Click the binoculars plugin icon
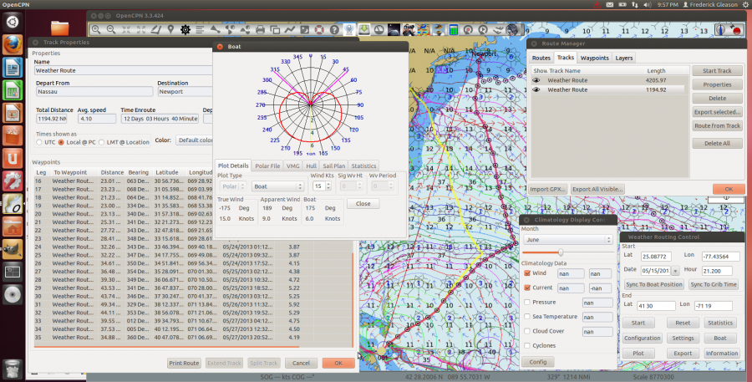Viewport: 752px width, 382px height. click(409, 30)
